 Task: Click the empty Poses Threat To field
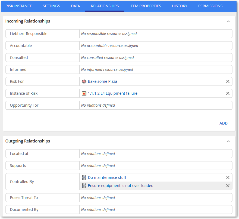[156, 198]
